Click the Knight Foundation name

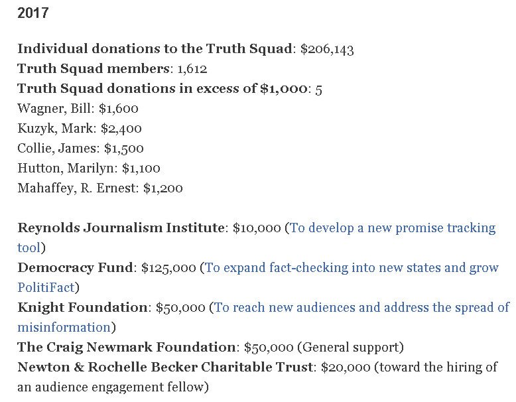(82, 307)
